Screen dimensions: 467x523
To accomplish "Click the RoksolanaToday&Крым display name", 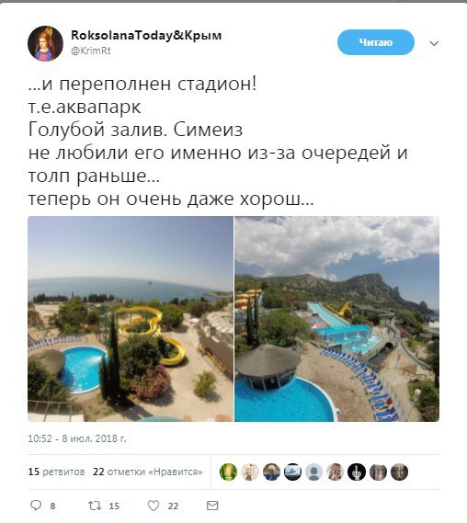I will tap(146, 35).
